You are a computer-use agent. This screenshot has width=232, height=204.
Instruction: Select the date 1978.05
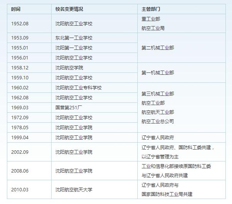[x=20, y=127]
